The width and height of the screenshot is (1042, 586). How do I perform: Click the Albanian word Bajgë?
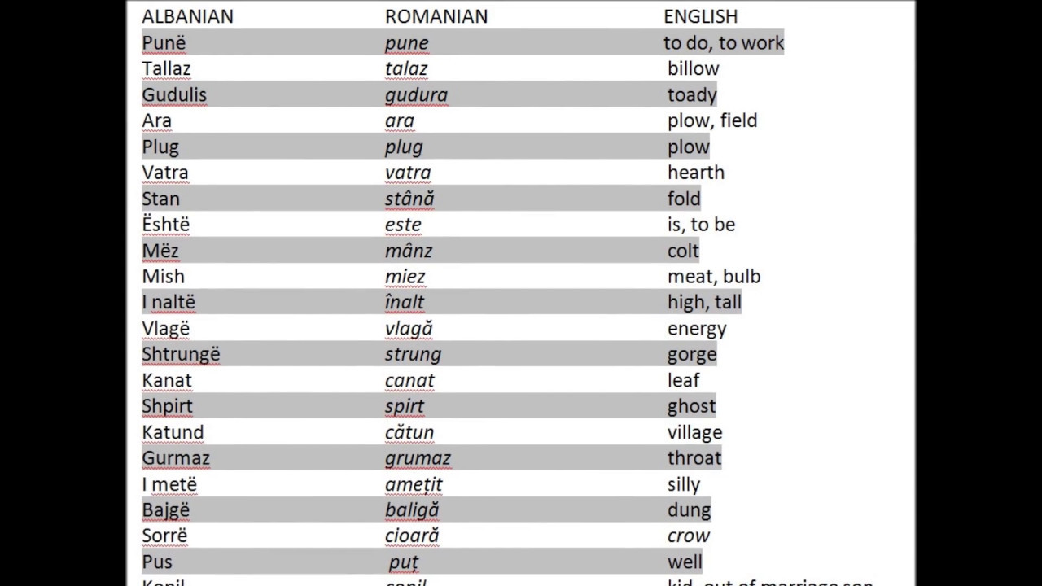coord(165,510)
